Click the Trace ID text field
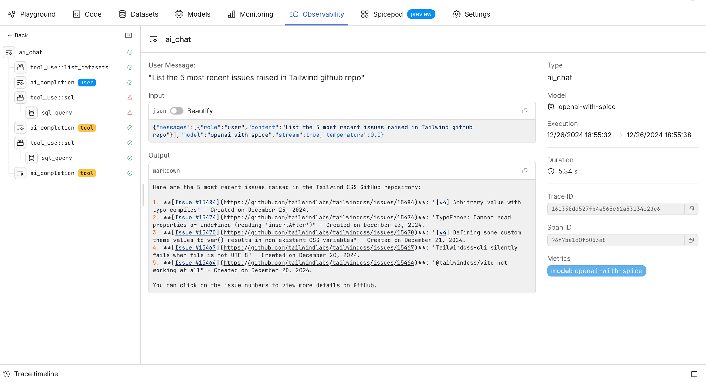 [x=615, y=209]
